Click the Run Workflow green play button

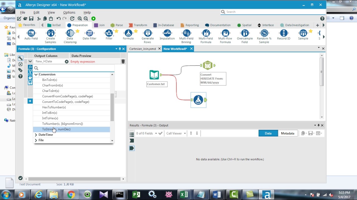click(x=93, y=19)
